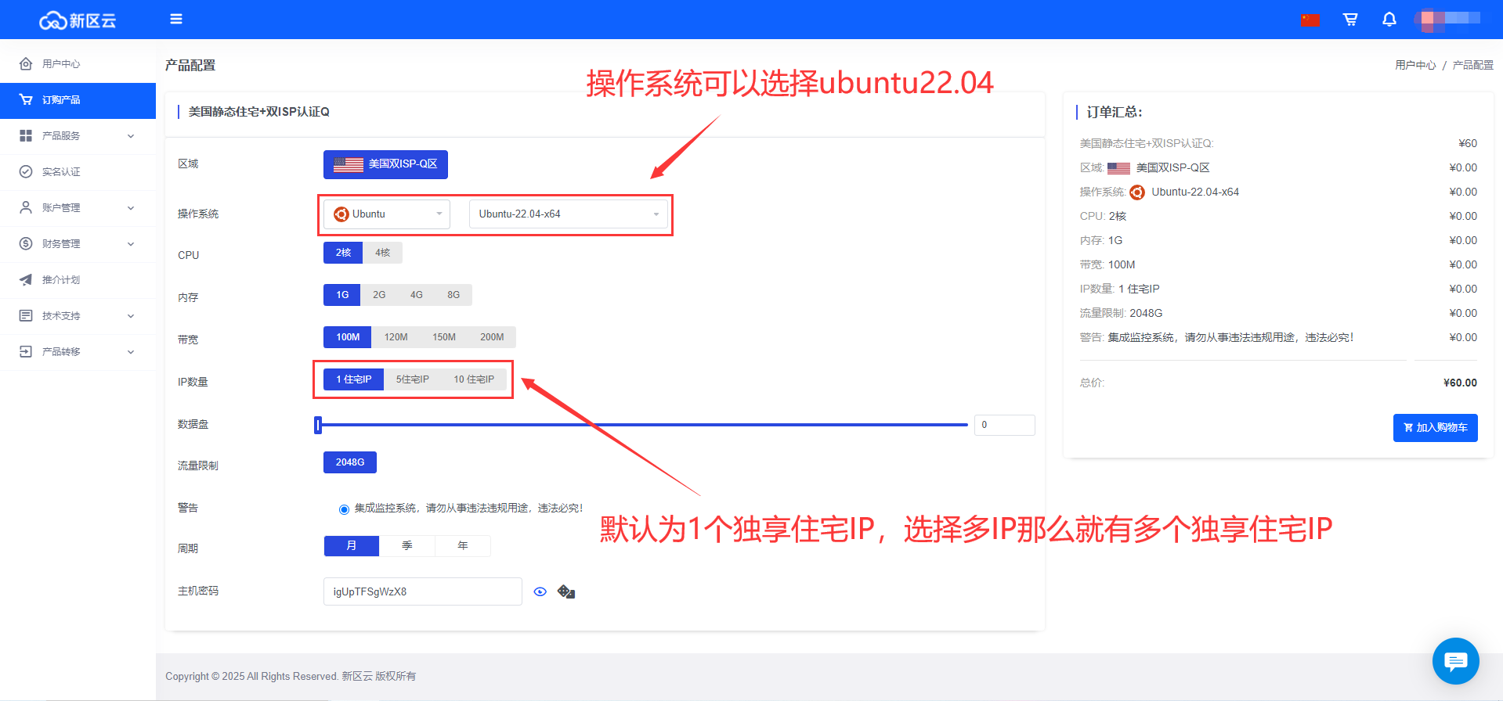Select the 4核 CPU option

pos(382,253)
